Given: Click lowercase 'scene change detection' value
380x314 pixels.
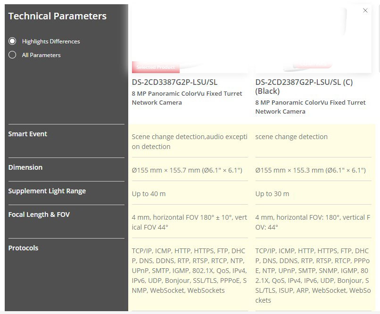Looking at the screenshot, I should tap(291, 137).
